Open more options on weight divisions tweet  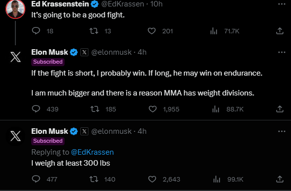pos(282,52)
